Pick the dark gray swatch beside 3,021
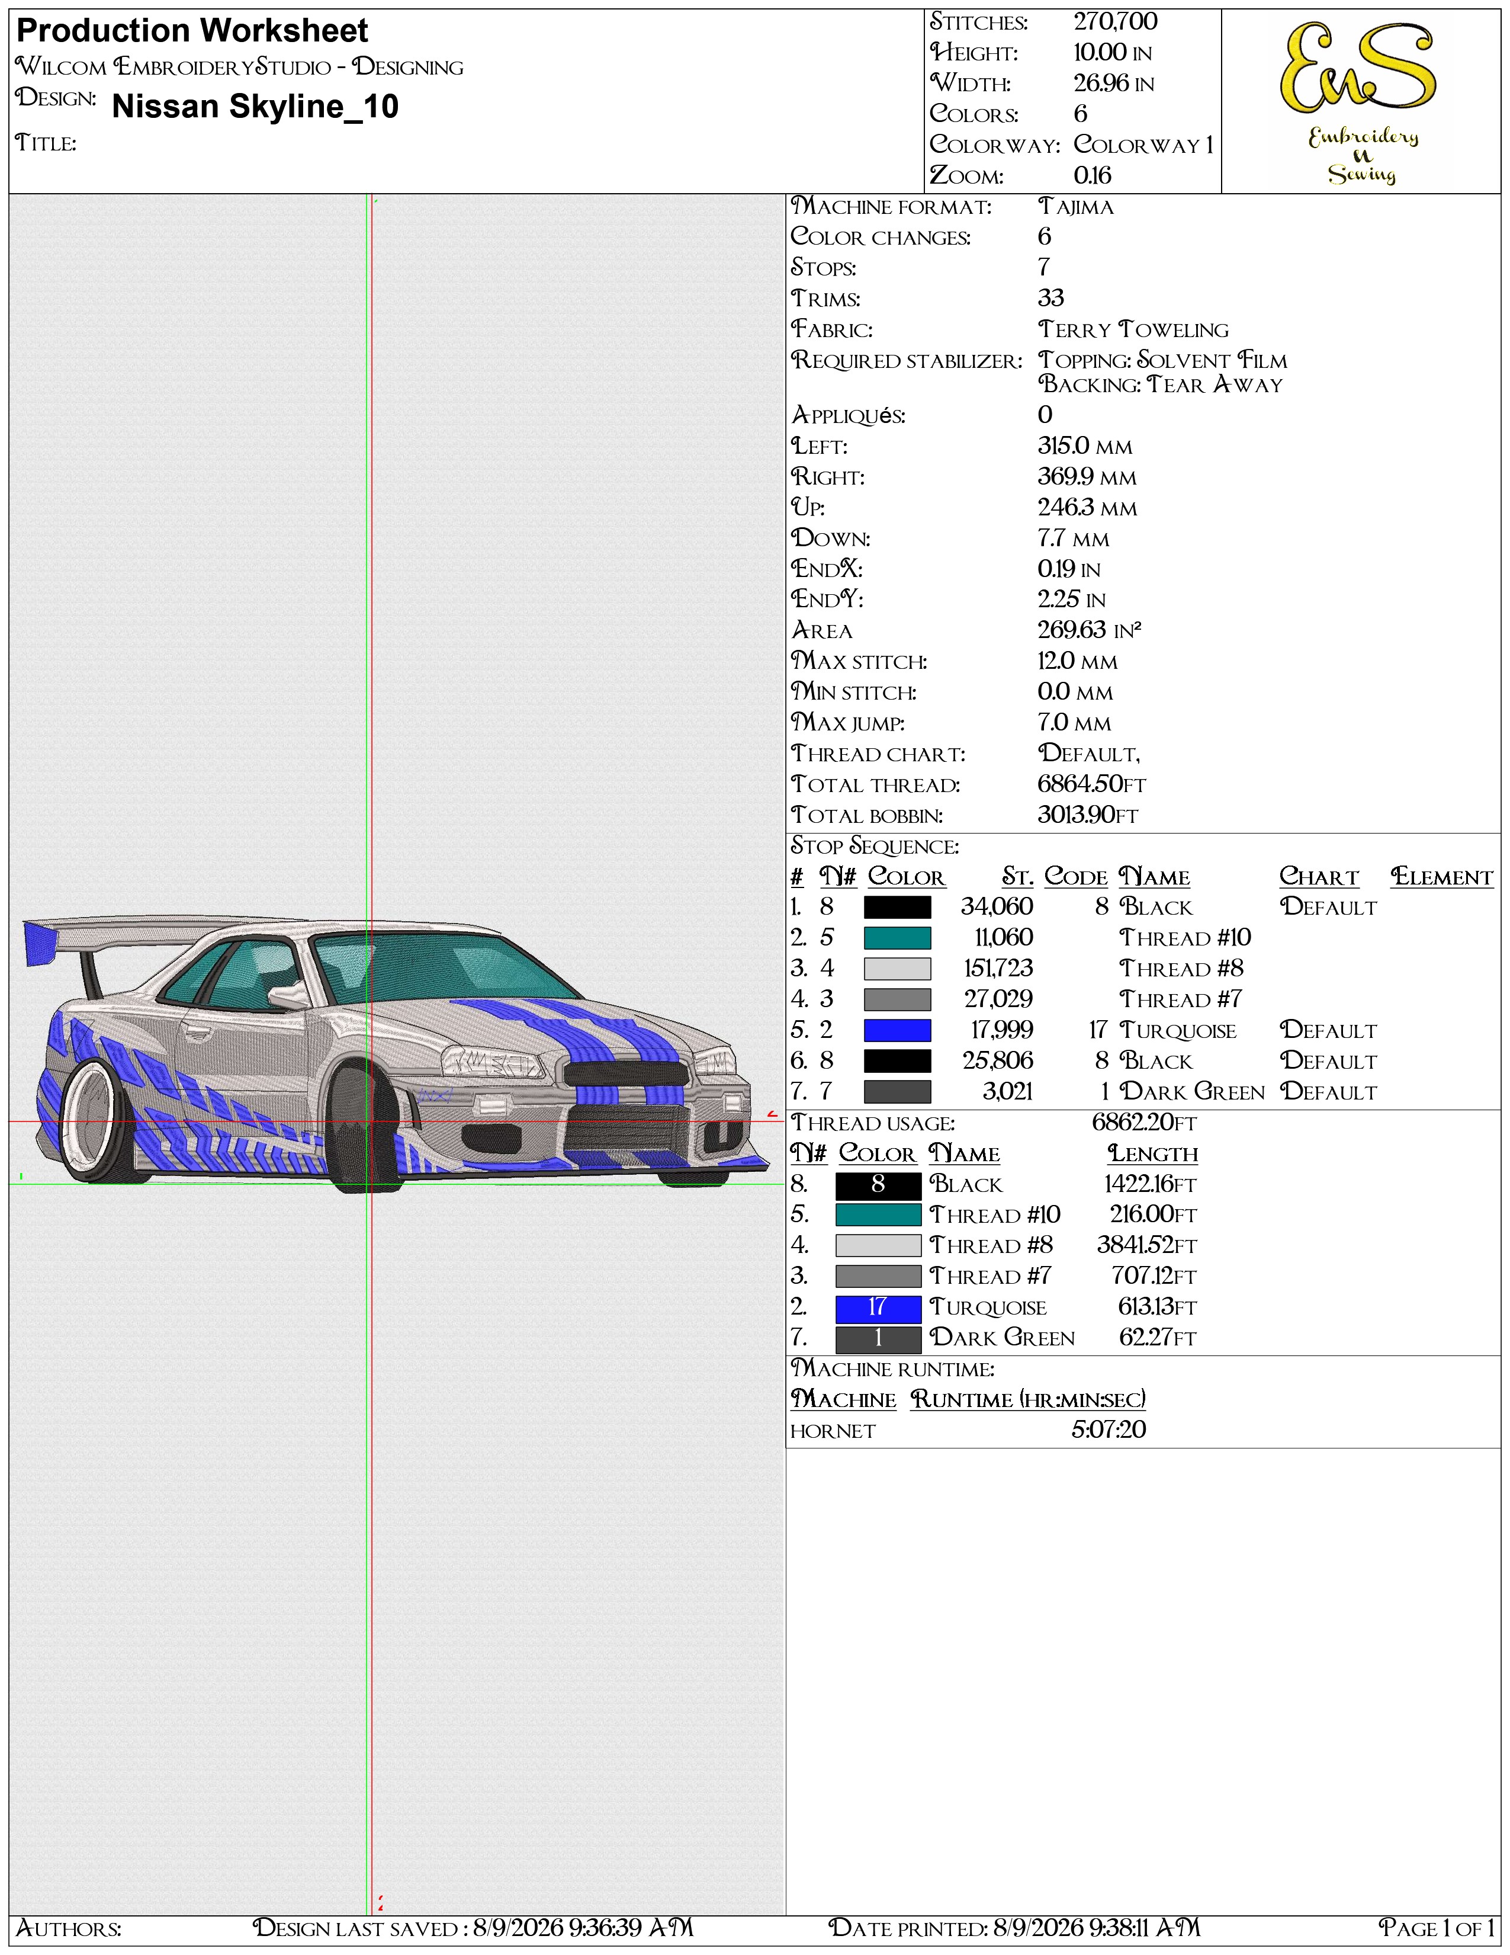The image size is (1510, 1955). pyautogui.click(x=897, y=1092)
